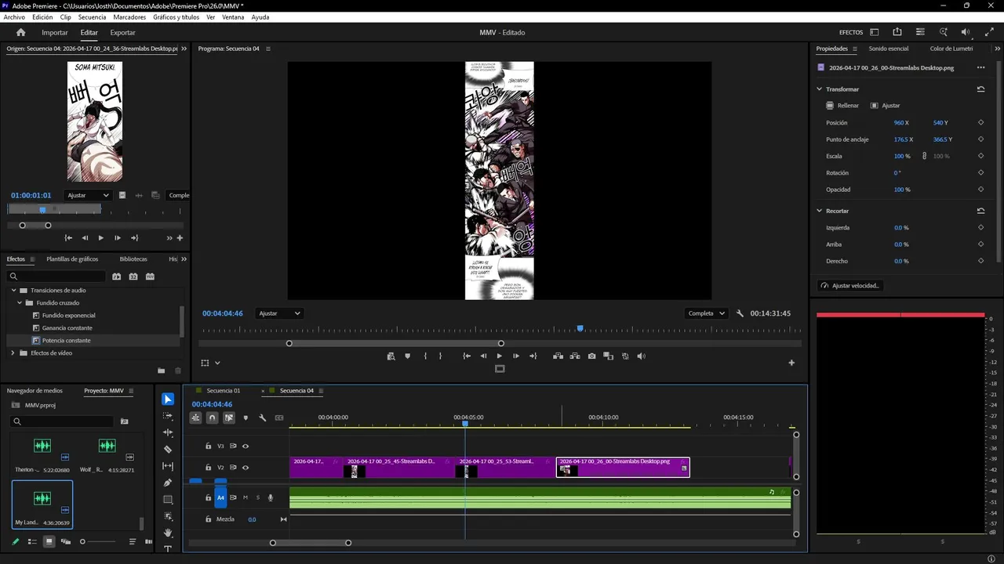Select clip 2026-04-17 00_25_45-Streamlabs in timeline
This screenshot has width=1004, height=564.
(x=399, y=468)
